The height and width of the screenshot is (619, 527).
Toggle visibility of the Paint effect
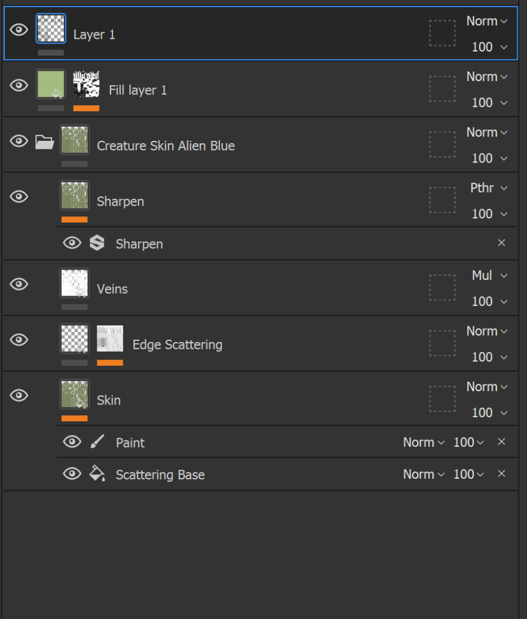click(x=72, y=442)
